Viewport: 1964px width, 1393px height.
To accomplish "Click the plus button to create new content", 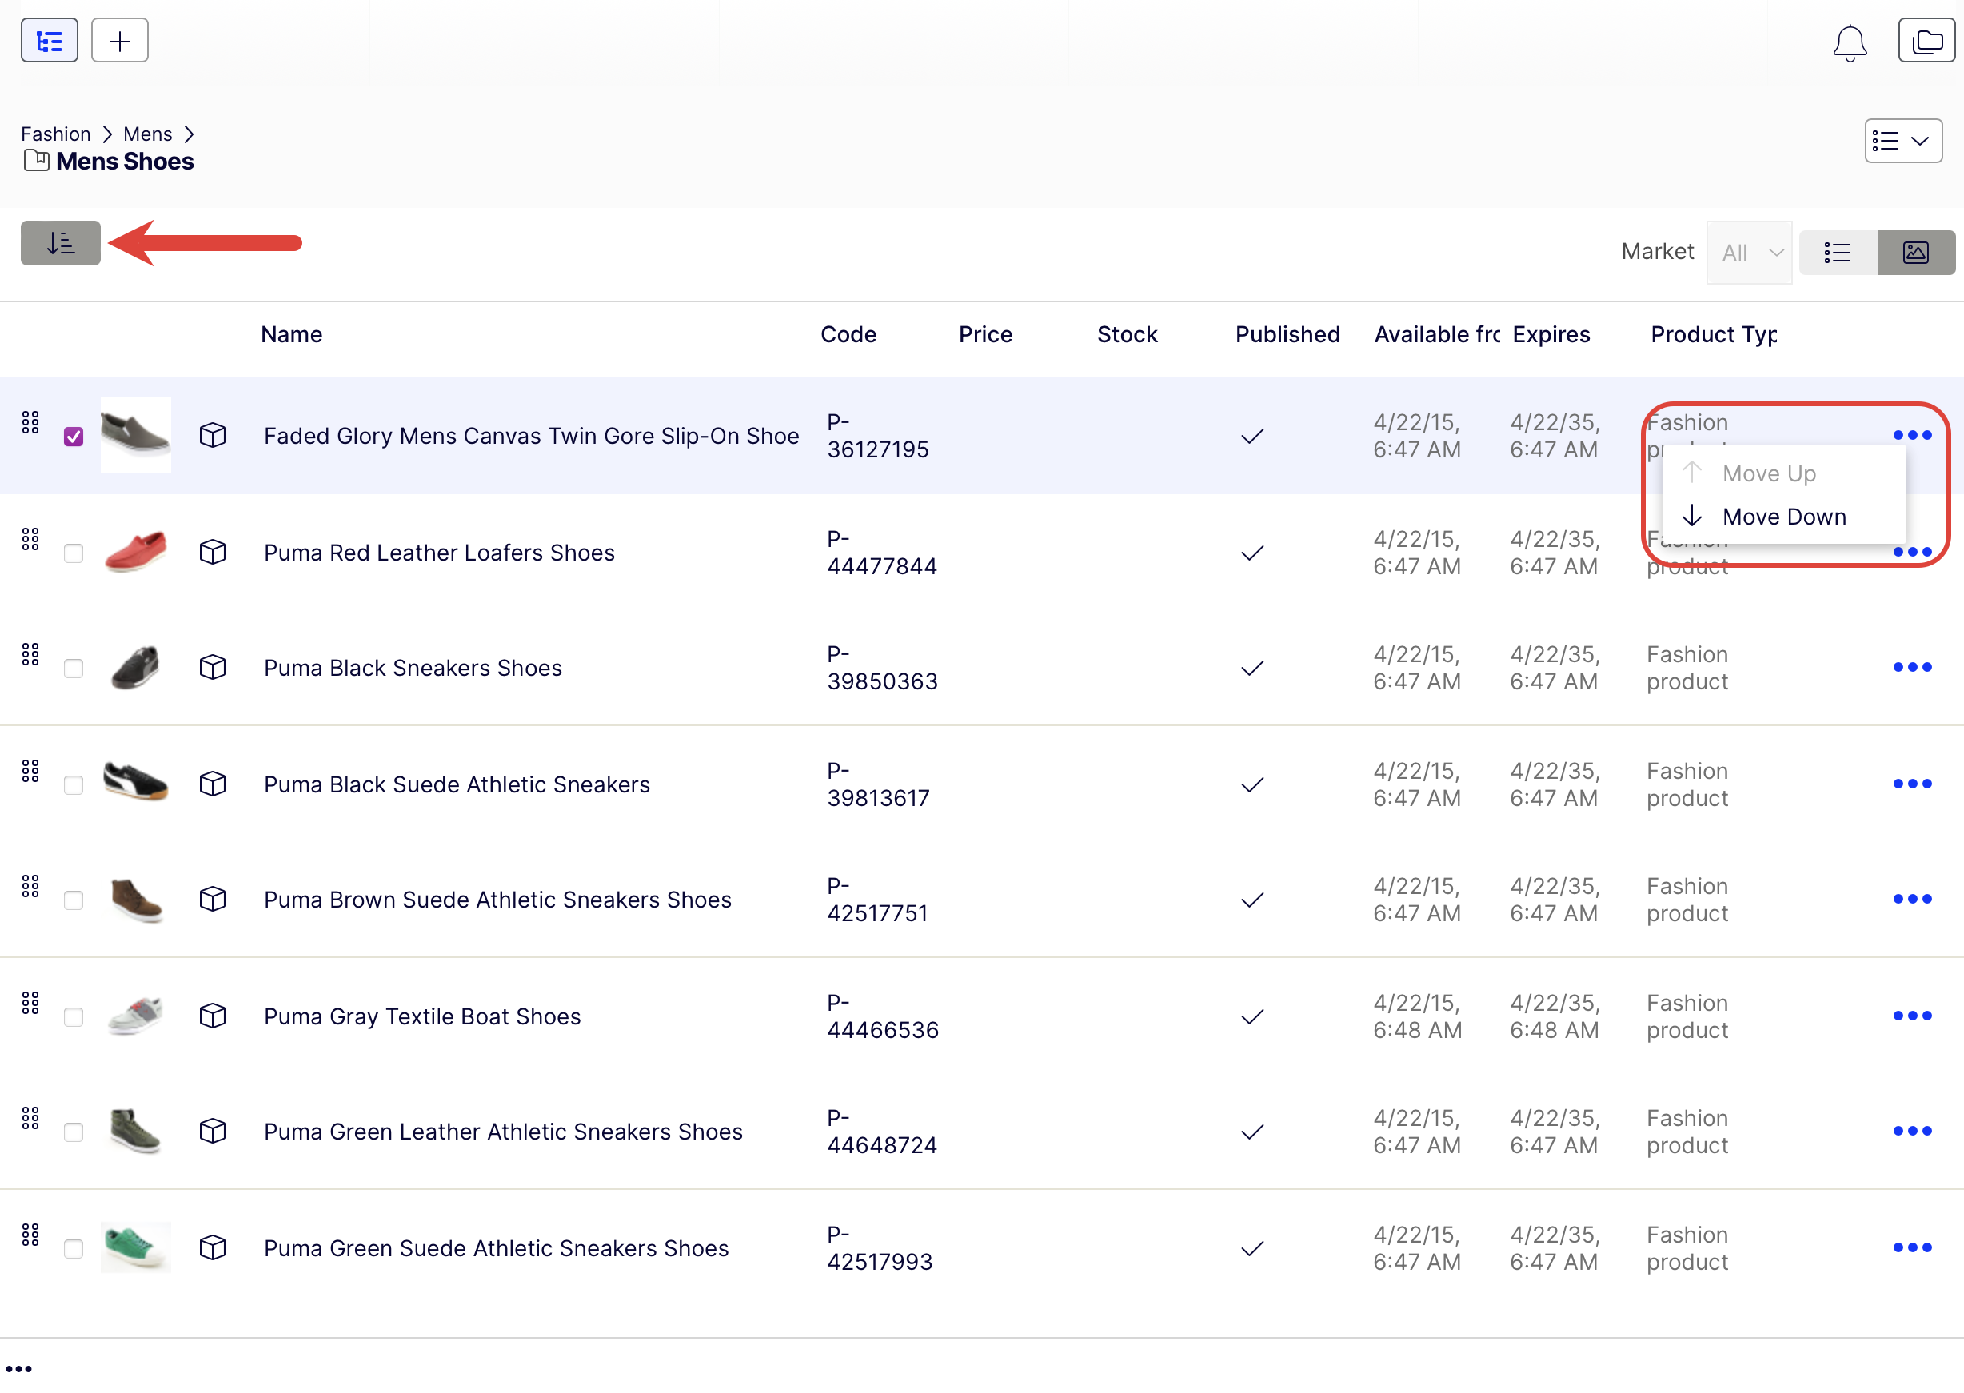I will coord(120,40).
